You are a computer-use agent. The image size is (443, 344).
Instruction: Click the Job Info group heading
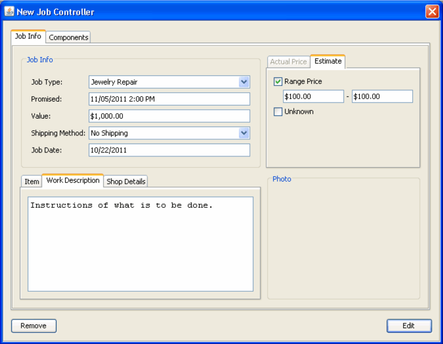(40, 60)
